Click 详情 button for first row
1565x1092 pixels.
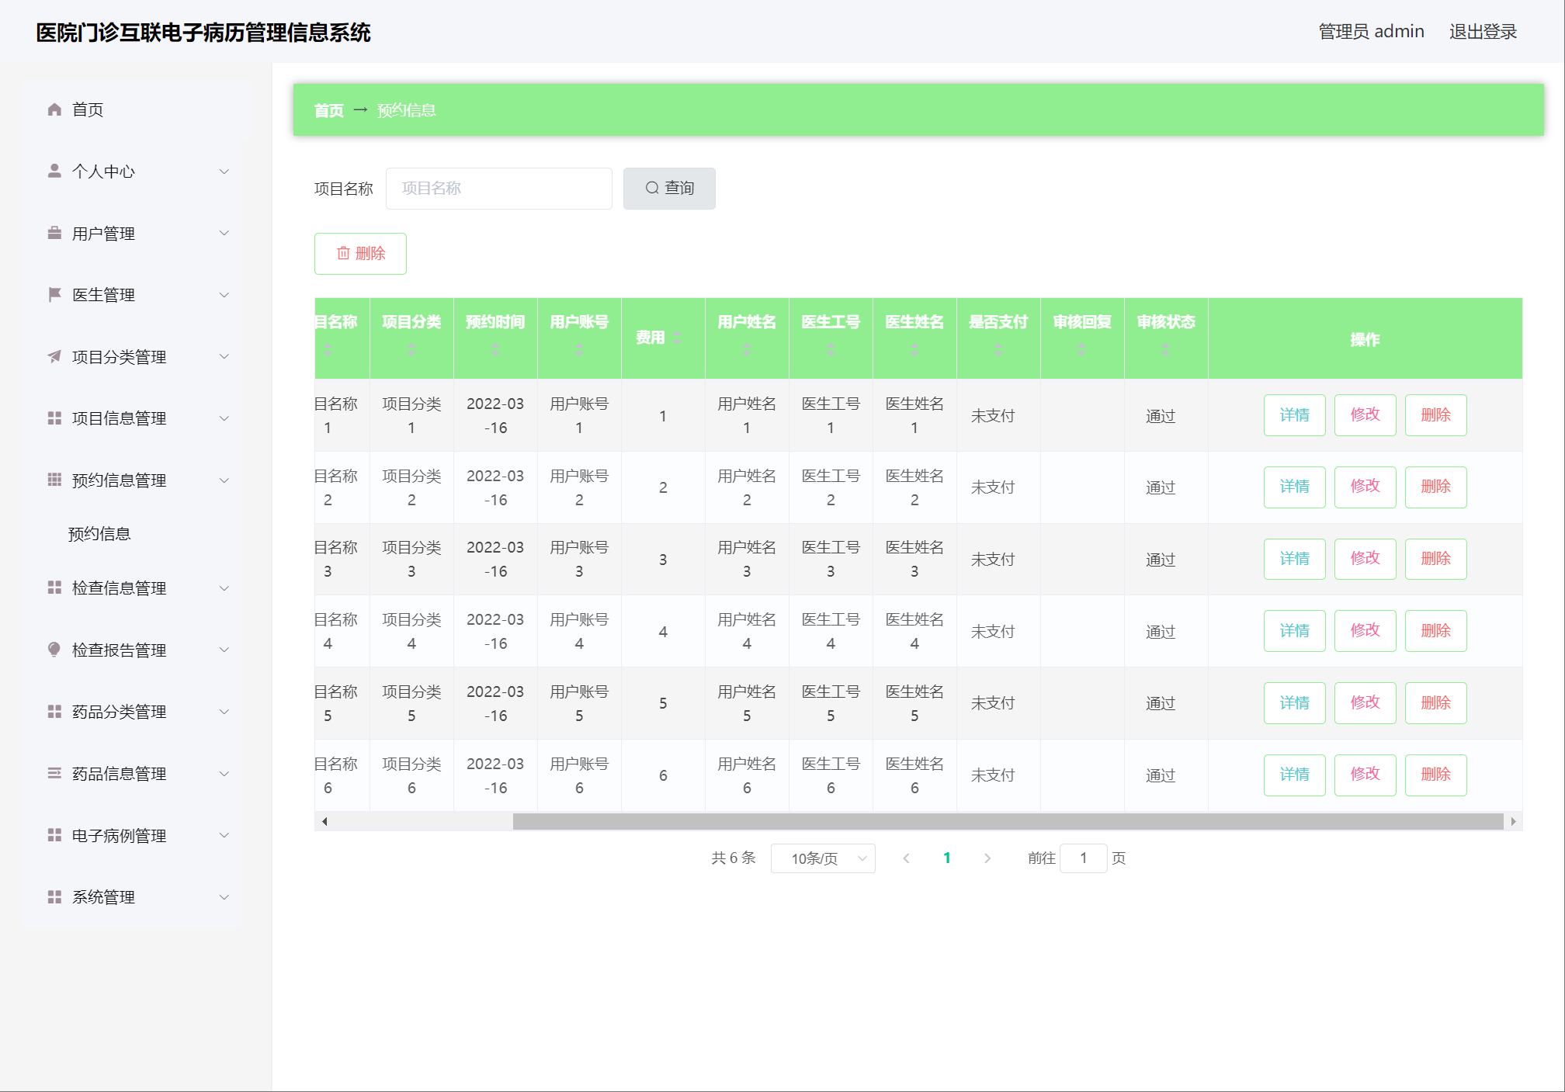1294,415
